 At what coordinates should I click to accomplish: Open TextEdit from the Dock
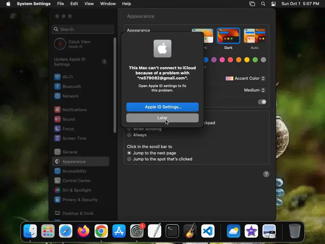(155, 231)
